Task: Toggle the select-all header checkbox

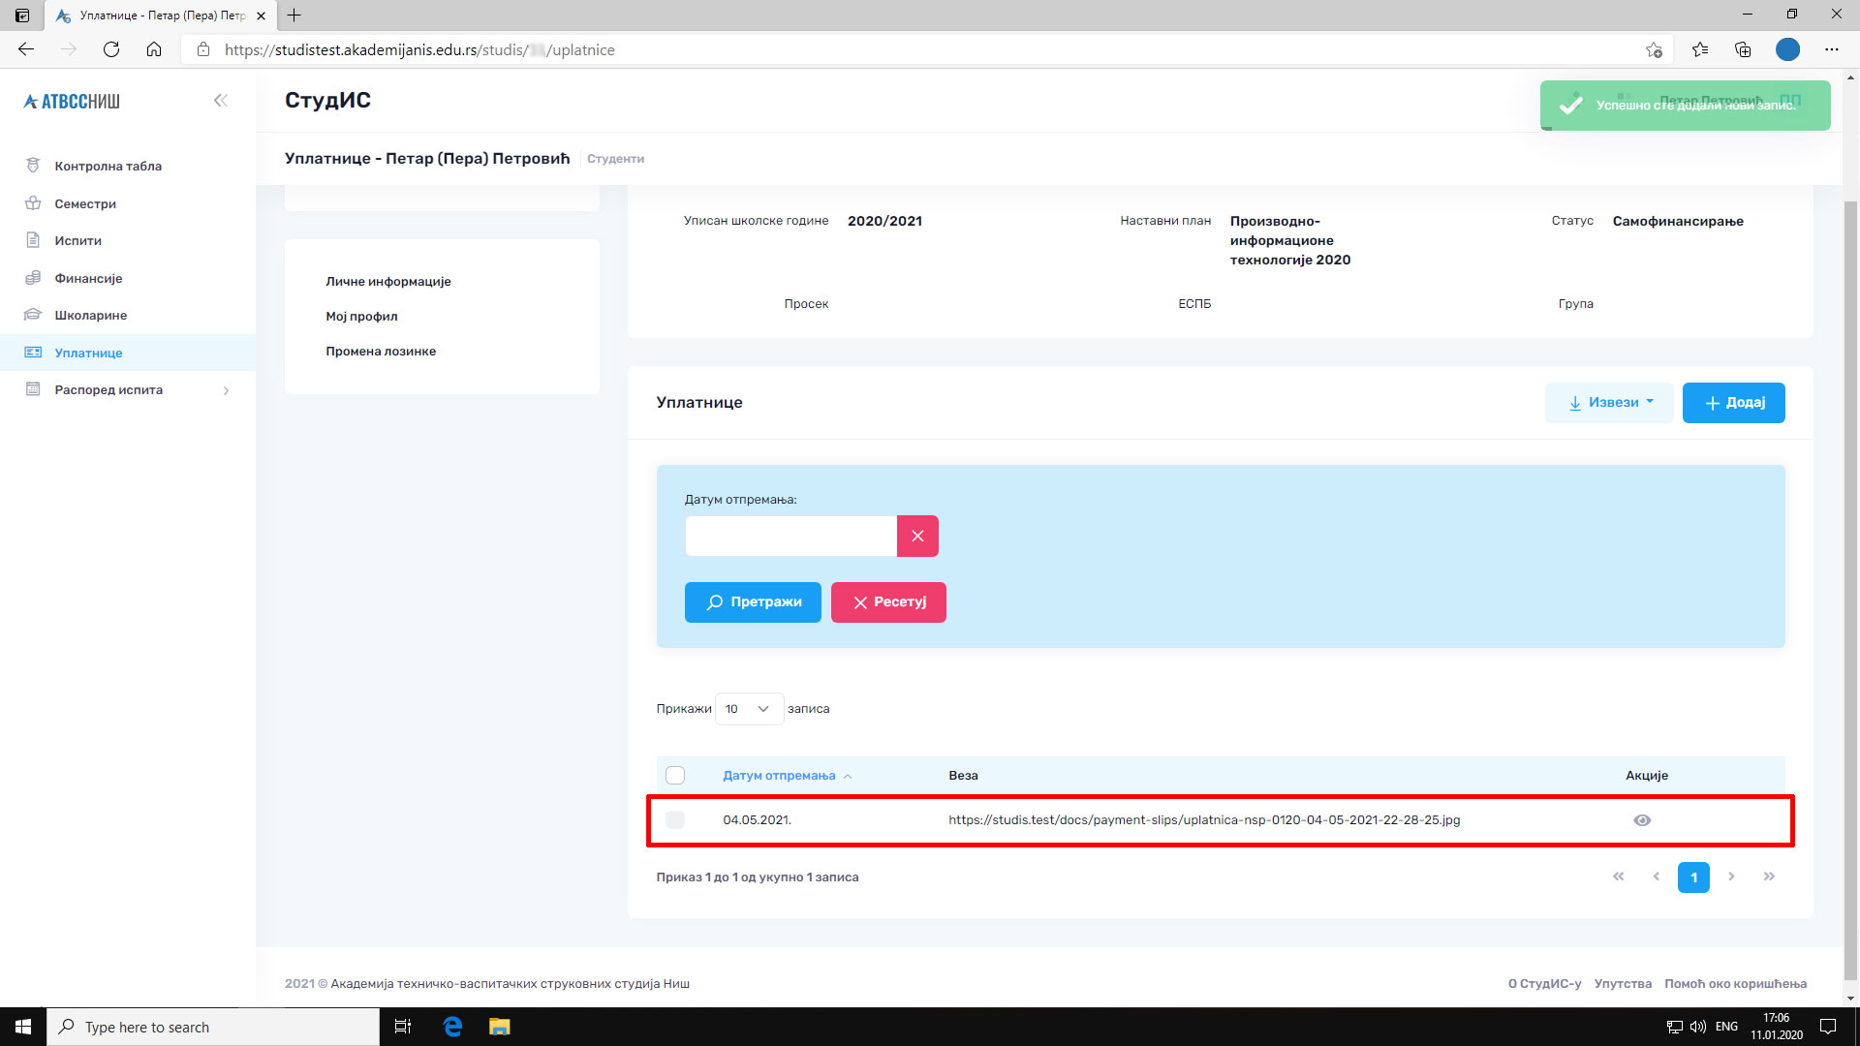Action: 675,776
